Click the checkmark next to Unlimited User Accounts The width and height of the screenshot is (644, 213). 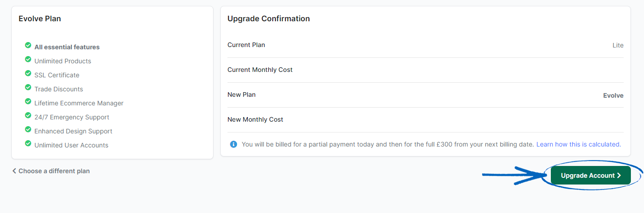tap(28, 144)
